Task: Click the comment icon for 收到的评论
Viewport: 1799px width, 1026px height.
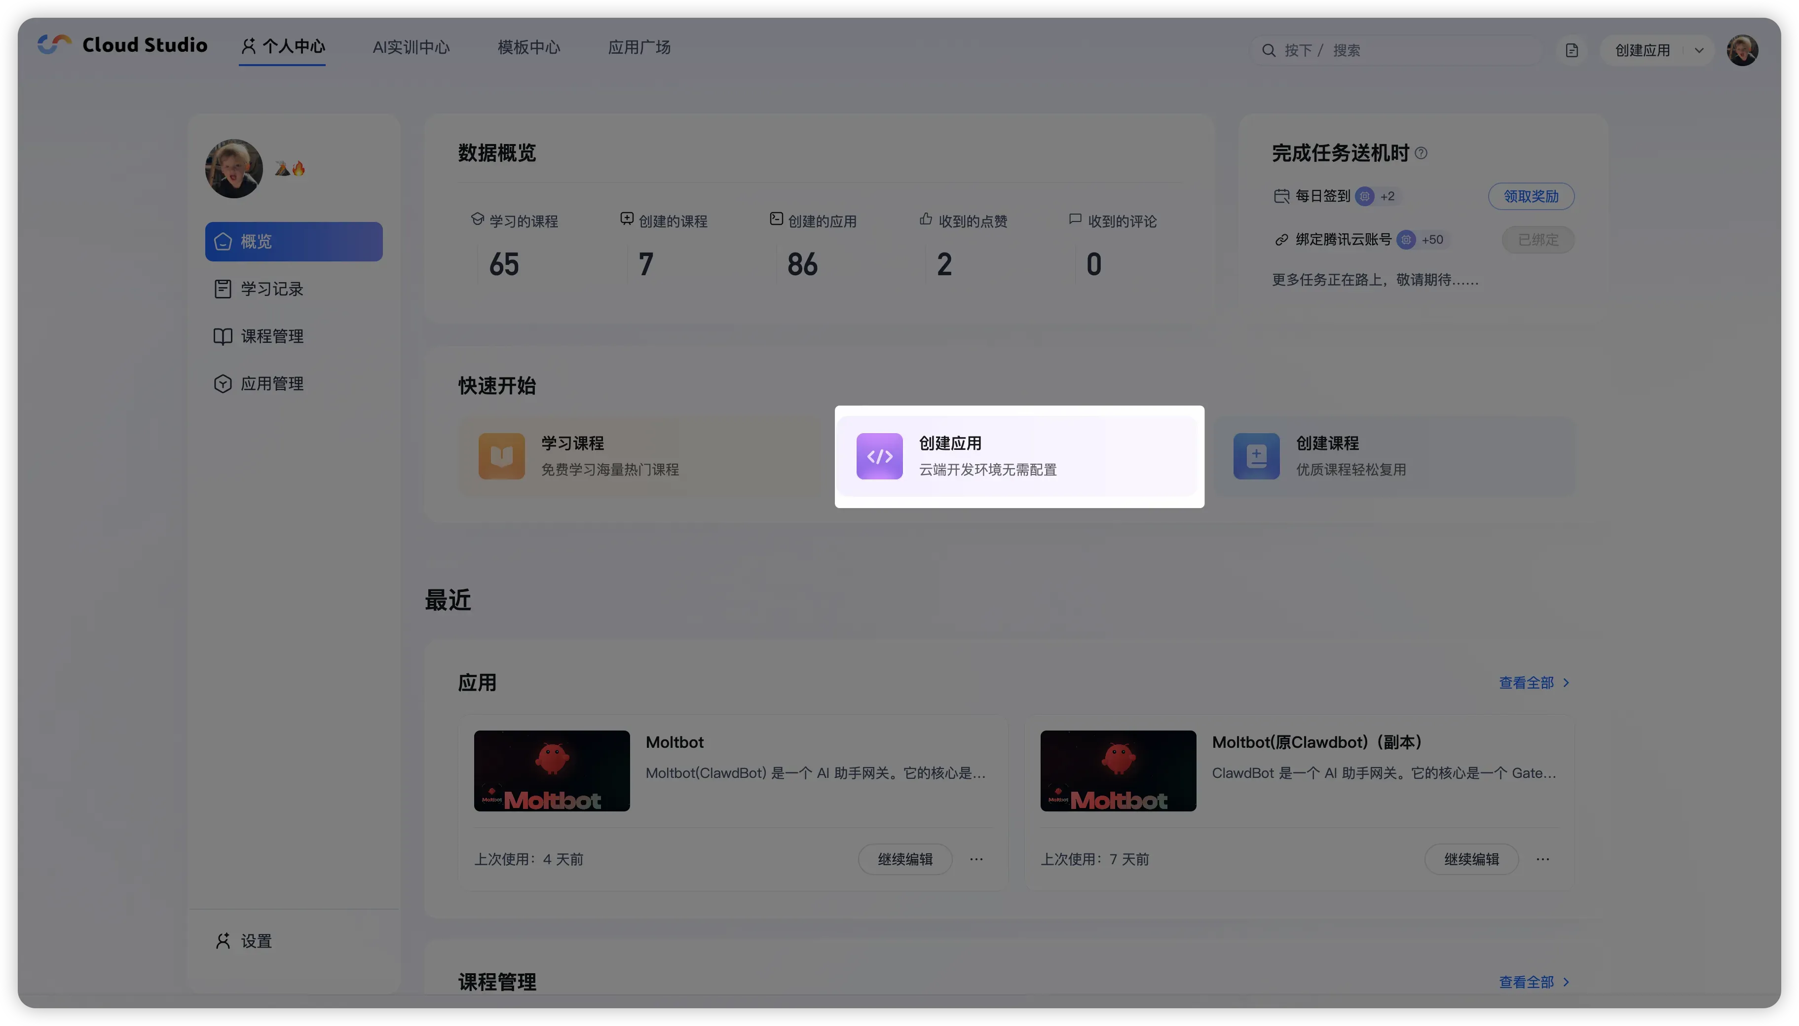Action: (1075, 219)
